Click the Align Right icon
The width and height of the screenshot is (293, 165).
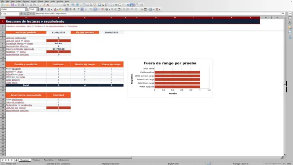(74, 9)
